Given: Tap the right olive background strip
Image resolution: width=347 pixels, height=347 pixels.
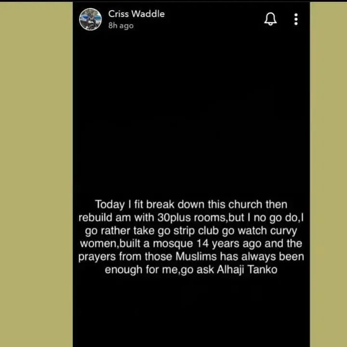Looking at the screenshot, I should coord(328,174).
